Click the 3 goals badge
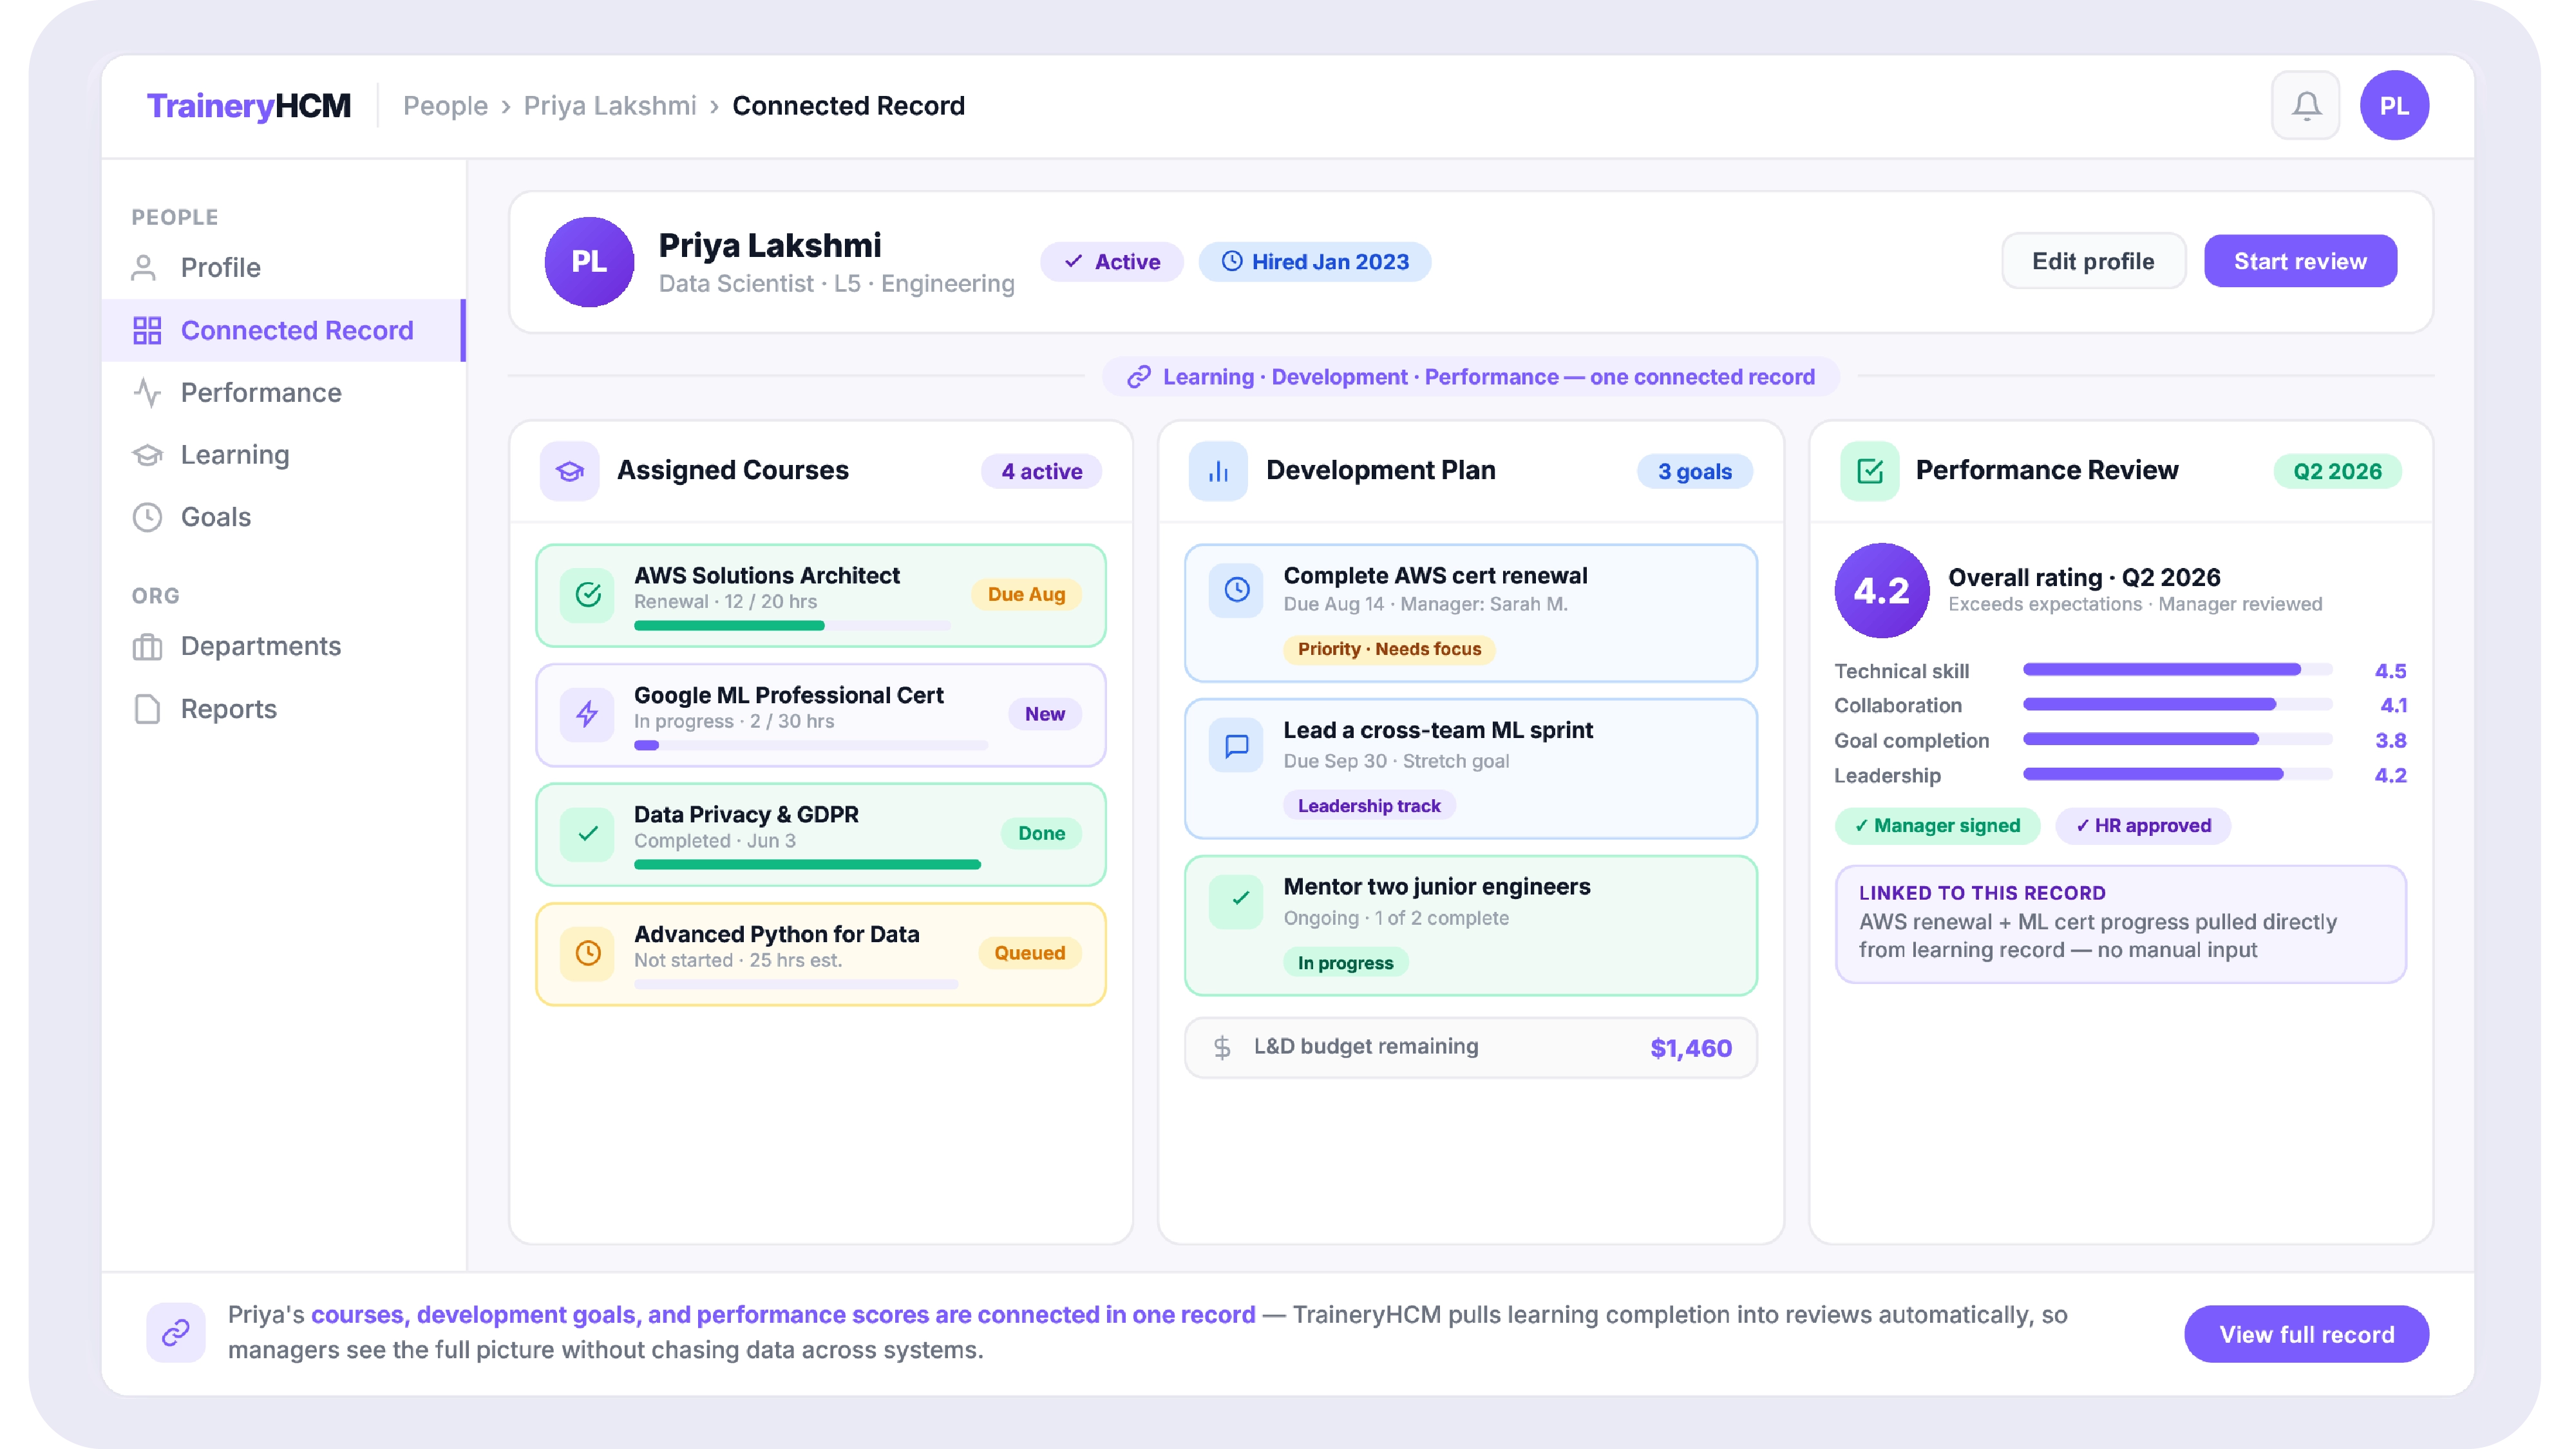Screen dimensions: 2576x1449 pos(1694,471)
